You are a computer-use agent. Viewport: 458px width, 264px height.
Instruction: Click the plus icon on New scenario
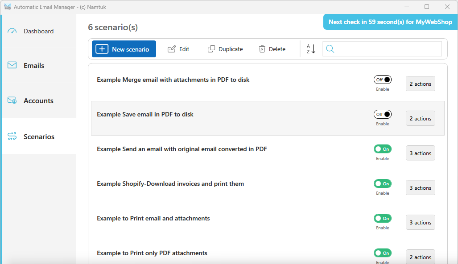(102, 49)
